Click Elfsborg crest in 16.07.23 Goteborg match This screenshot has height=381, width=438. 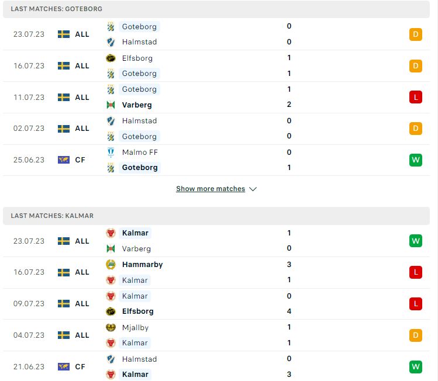click(111, 58)
